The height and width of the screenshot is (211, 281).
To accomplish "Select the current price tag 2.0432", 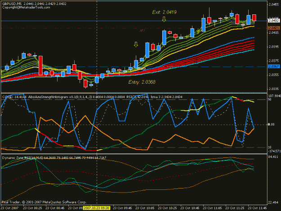I will pyautogui.click(x=274, y=21).
